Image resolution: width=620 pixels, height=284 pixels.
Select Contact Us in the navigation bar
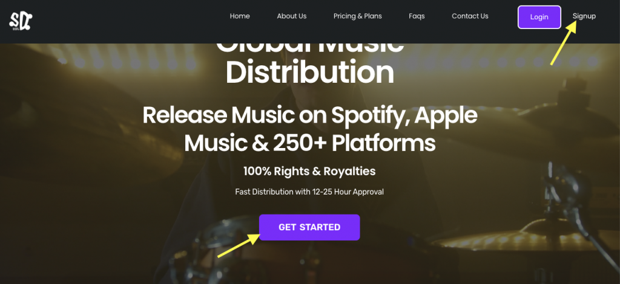point(470,16)
